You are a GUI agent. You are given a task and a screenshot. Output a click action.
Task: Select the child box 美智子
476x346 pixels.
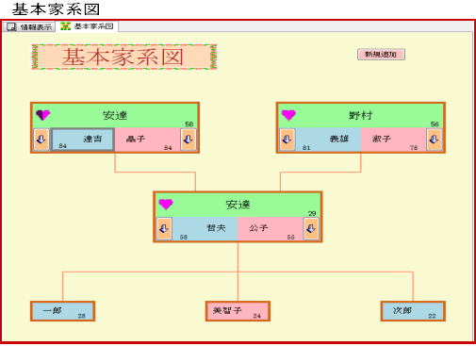(x=238, y=311)
